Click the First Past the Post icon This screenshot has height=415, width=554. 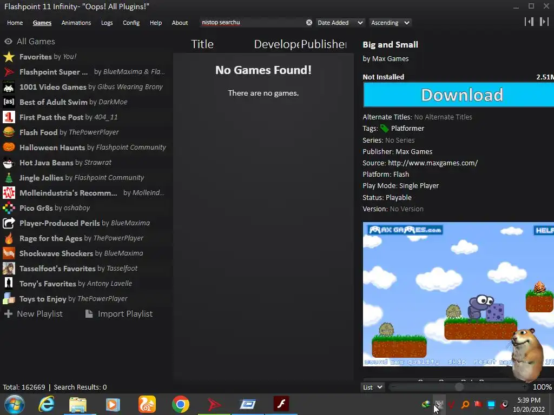point(9,117)
